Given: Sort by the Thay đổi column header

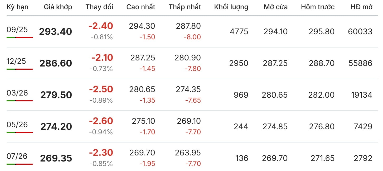Looking at the screenshot, I should click(x=99, y=7).
